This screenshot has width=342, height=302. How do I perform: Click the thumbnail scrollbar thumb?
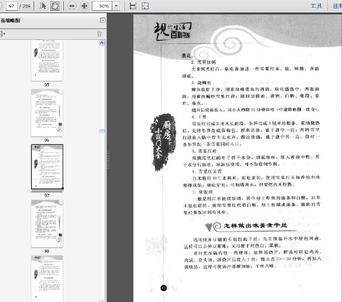pos(101,131)
